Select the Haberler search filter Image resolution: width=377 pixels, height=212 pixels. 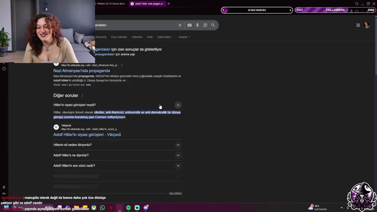(137, 37)
